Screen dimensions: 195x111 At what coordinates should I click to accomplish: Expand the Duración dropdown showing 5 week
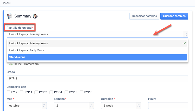121,106
